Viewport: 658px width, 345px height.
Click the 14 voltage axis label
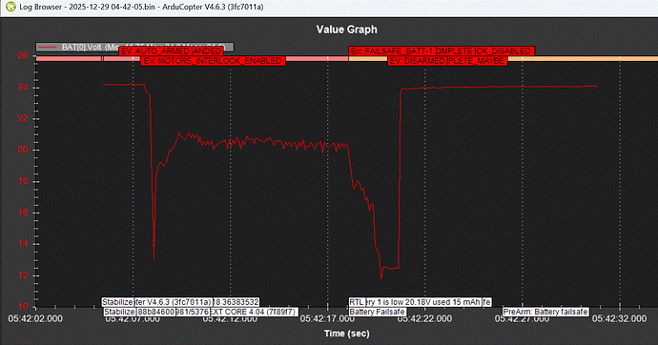(23, 244)
